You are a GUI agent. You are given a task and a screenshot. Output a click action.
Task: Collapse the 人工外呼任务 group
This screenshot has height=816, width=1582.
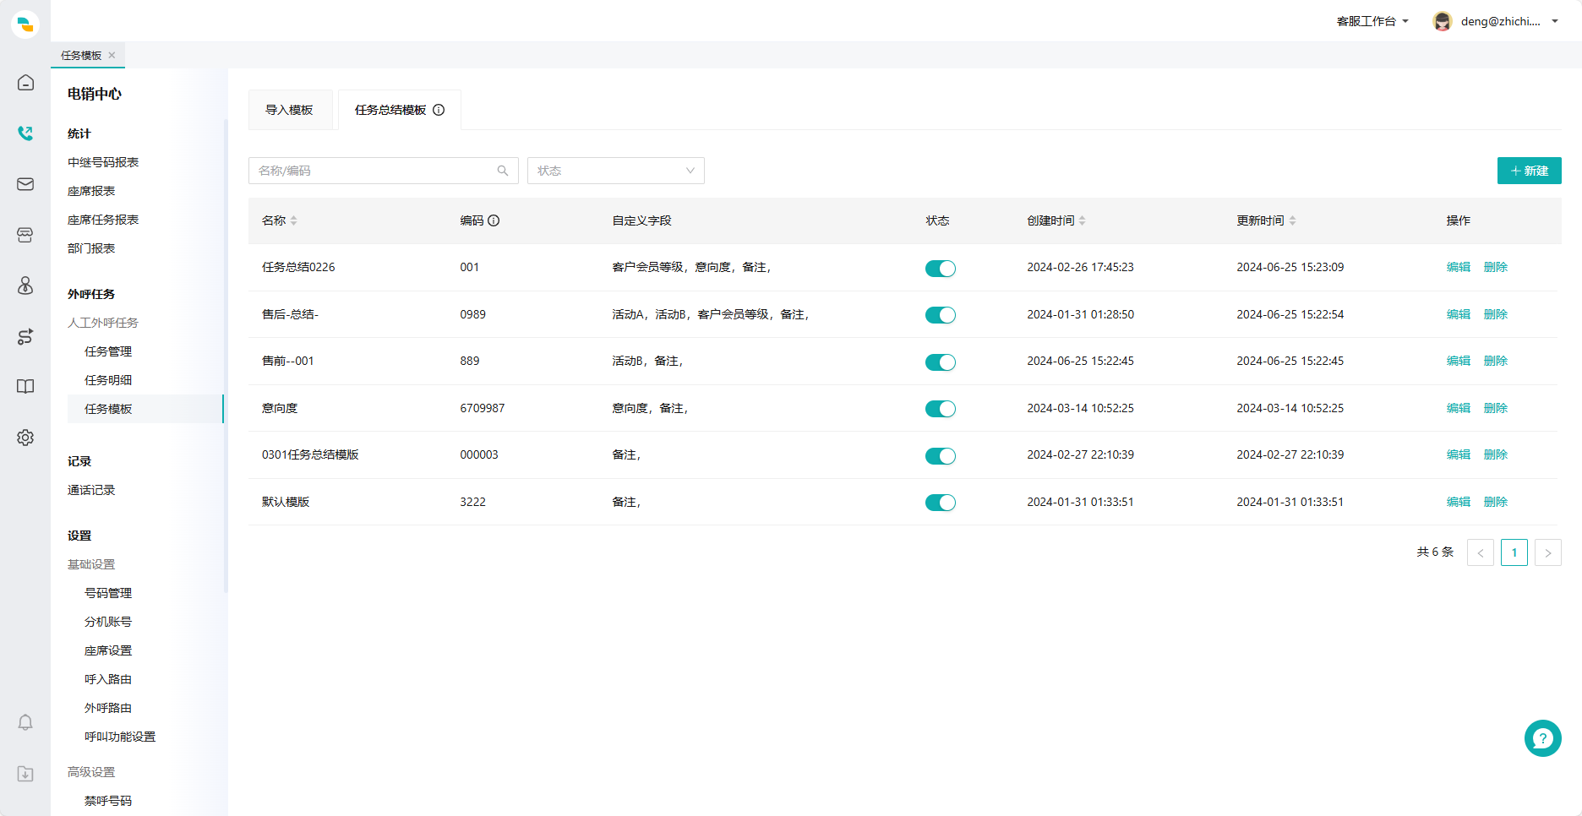(x=103, y=323)
